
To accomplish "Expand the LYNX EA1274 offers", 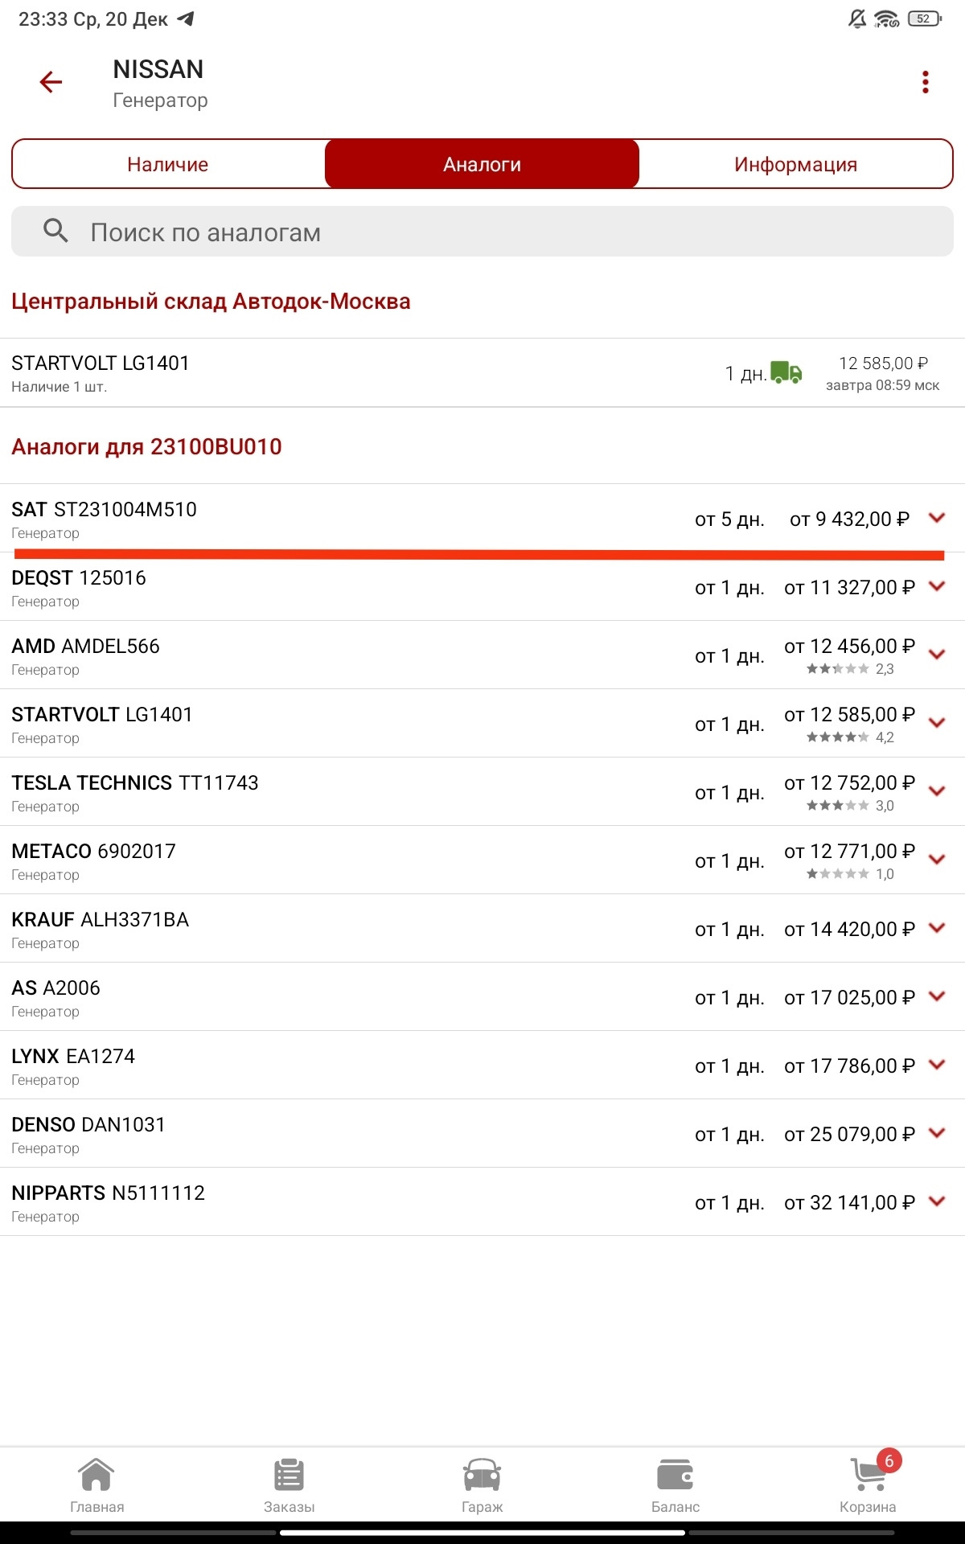I will (936, 1065).
